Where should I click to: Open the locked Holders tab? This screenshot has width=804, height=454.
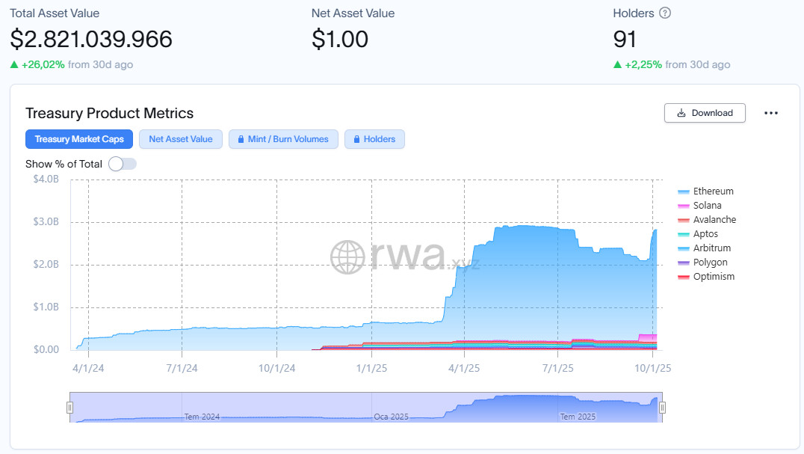(x=374, y=139)
